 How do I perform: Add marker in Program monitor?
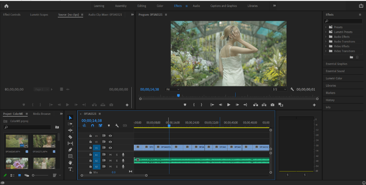tap(185, 105)
